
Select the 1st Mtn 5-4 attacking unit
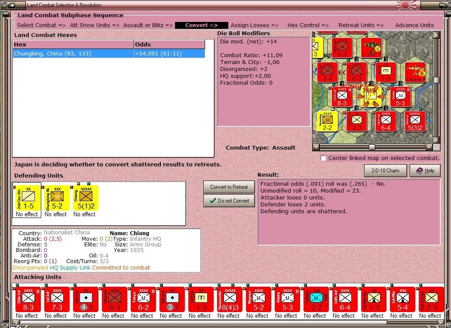click(x=402, y=300)
